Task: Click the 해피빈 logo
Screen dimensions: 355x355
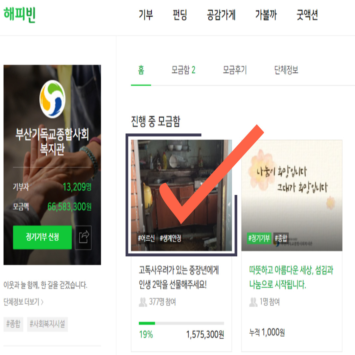Action: point(20,15)
